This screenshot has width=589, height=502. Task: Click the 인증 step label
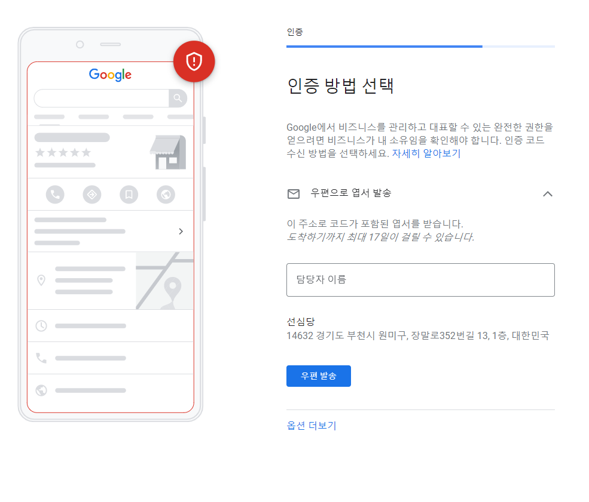295,32
